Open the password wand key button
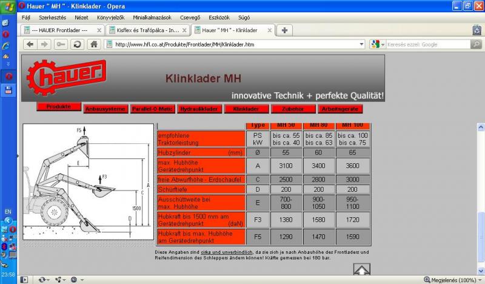This screenshot has width=485, height=284. (x=61, y=44)
